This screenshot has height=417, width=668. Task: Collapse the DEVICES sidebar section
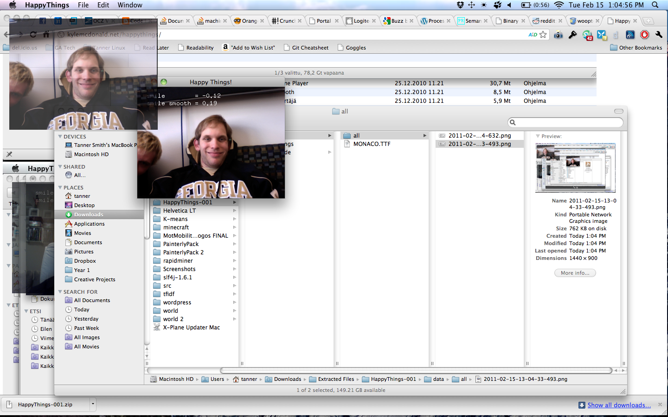(60, 137)
